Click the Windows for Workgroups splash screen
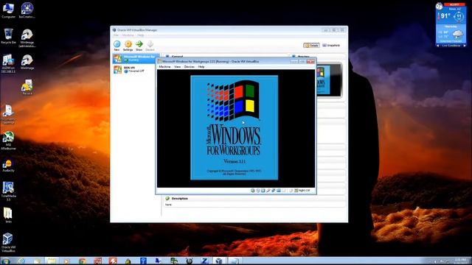The height and width of the screenshot is (265, 472). point(235,127)
